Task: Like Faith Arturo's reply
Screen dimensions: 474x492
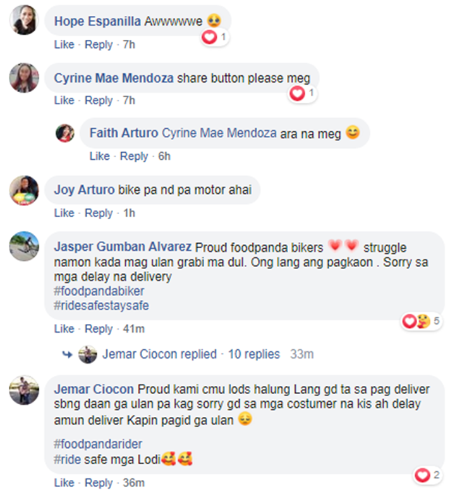Action: (x=99, y=156)
